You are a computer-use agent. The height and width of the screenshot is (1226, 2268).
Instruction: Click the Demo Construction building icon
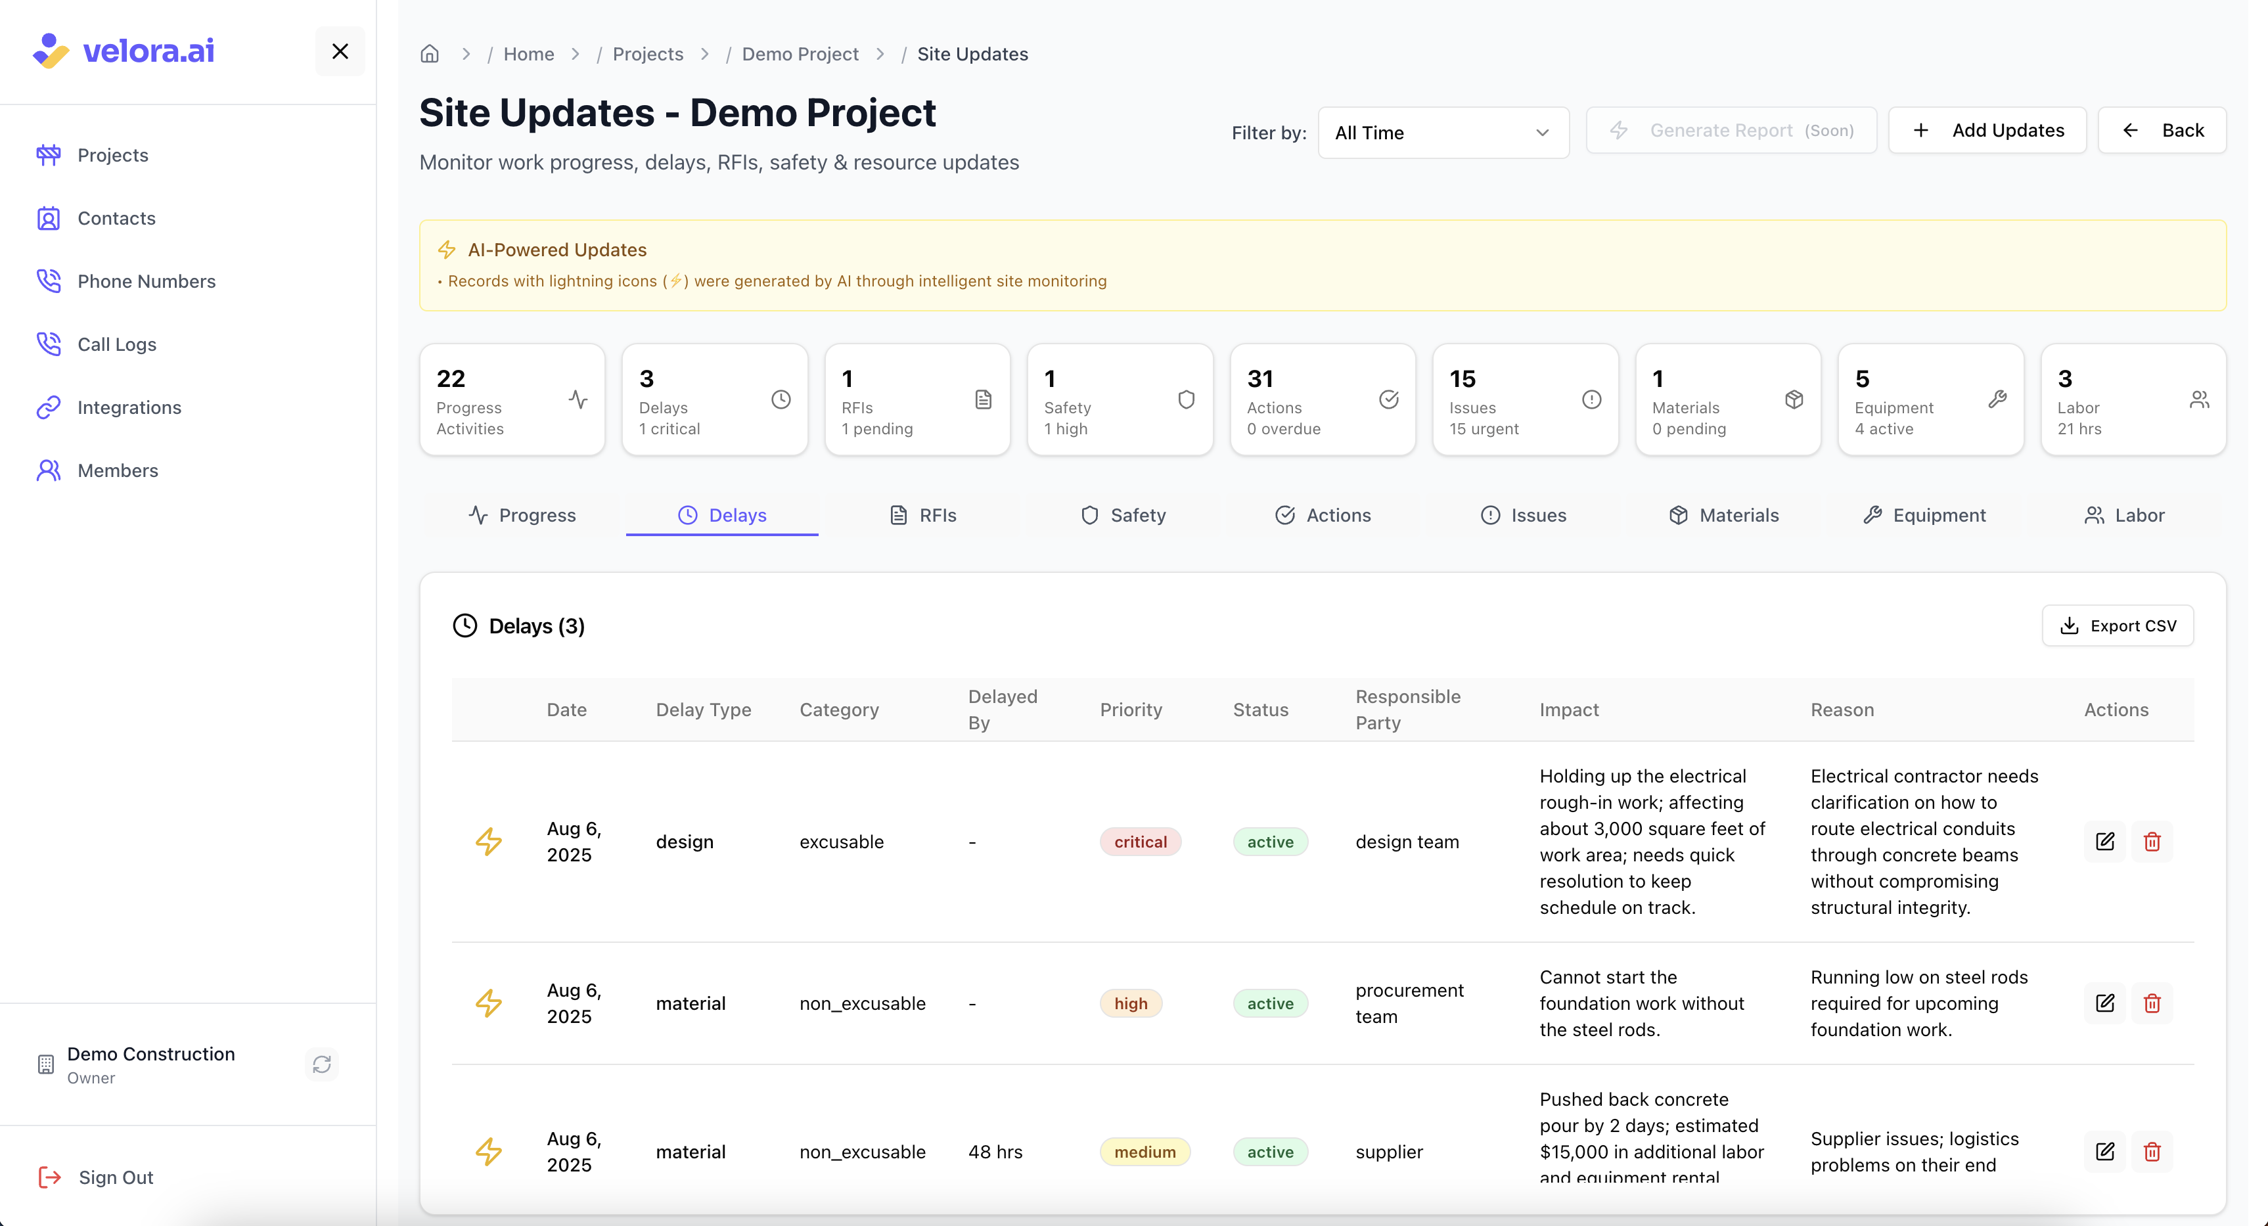pos(46,1064)
